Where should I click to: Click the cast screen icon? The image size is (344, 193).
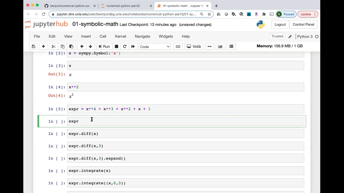(271, 14)
